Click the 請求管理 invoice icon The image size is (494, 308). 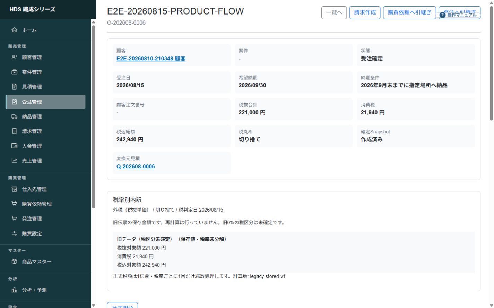coord(14,131)
